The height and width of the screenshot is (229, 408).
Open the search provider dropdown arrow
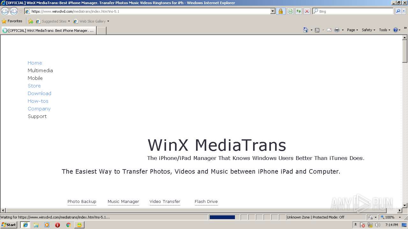[404, 11]
